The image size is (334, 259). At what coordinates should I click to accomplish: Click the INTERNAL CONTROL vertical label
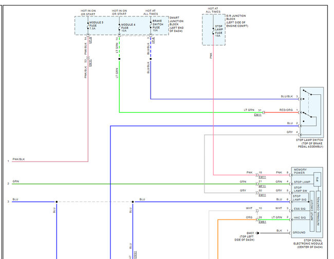[x=319, y=211]
